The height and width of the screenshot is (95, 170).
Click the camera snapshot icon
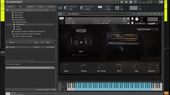[124, 19]
